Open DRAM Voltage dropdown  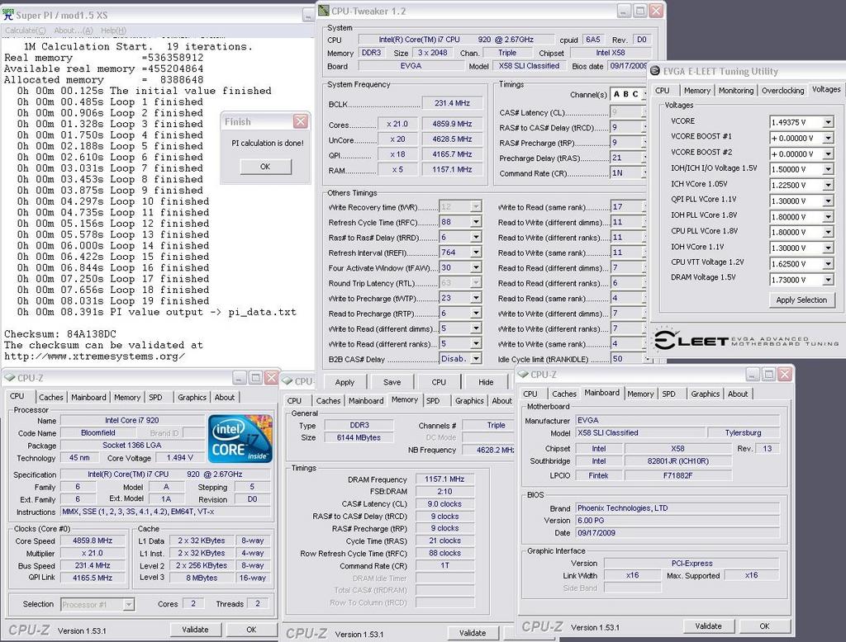pyautogui.click(x=828, y=280)
